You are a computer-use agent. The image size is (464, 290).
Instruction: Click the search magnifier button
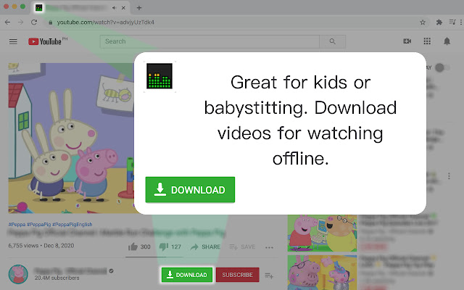coord(332,41)
